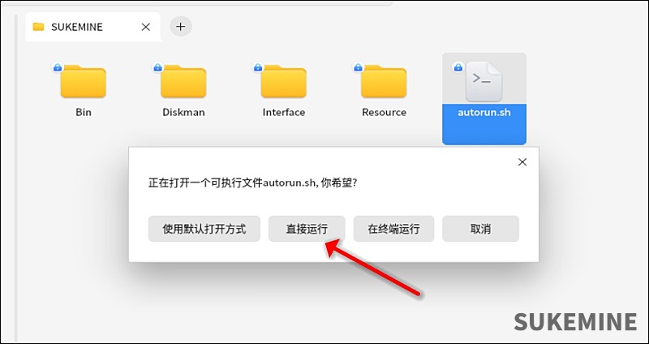The image size is (649, 344).
Task: Select 在终端运行 to run in terminal
Action: (393, 229)
